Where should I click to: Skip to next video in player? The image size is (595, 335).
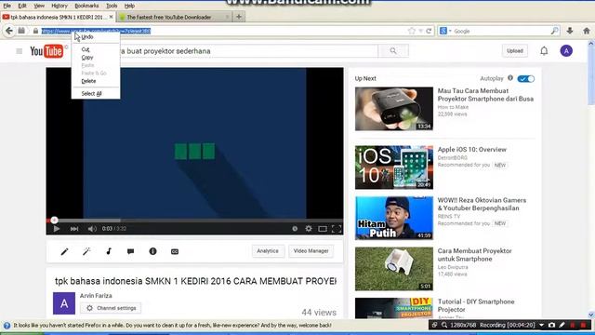(x=74, y=229)
